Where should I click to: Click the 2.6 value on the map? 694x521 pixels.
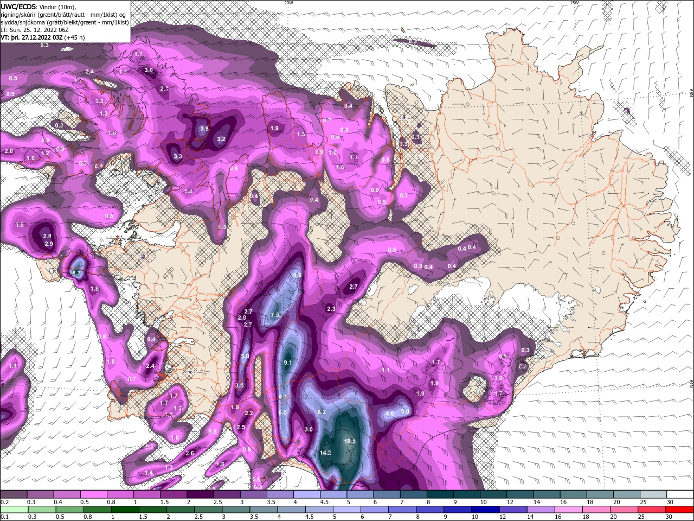[190, 453]
